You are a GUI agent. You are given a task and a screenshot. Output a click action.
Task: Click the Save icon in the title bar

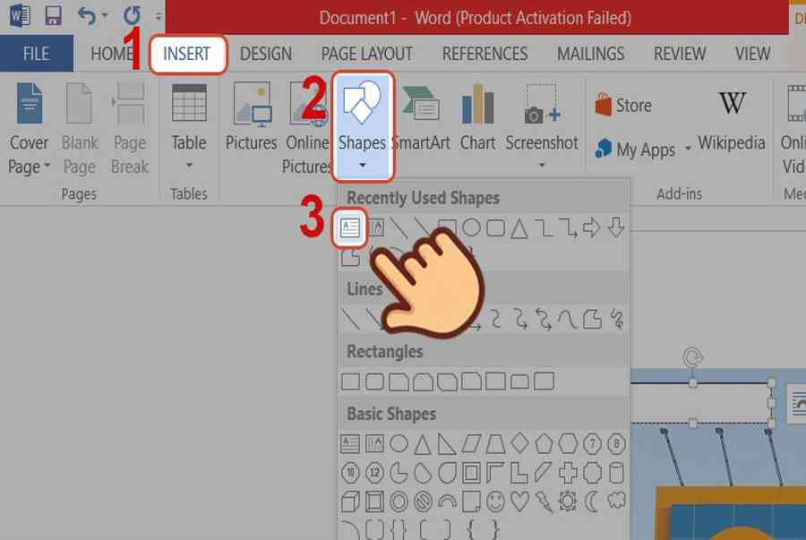tap(53, 16)
